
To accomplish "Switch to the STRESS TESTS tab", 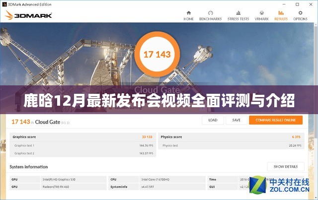I will (238, 19).
